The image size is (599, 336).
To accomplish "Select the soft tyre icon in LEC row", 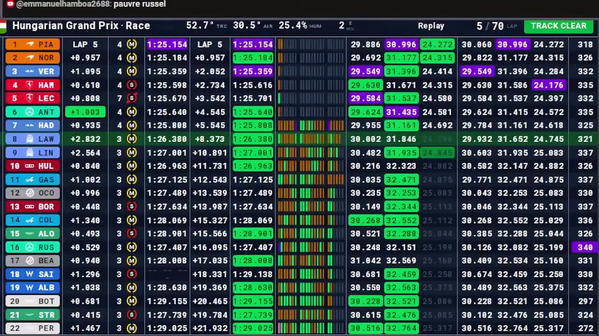I will (x=132, y=98).
